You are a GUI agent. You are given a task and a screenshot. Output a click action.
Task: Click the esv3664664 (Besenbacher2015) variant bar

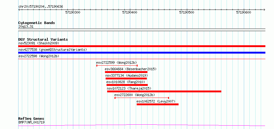click(126, 72)
